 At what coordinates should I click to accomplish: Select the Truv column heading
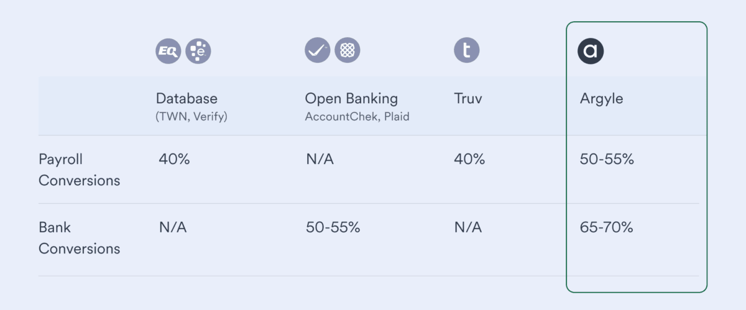(x=467, y=98)
